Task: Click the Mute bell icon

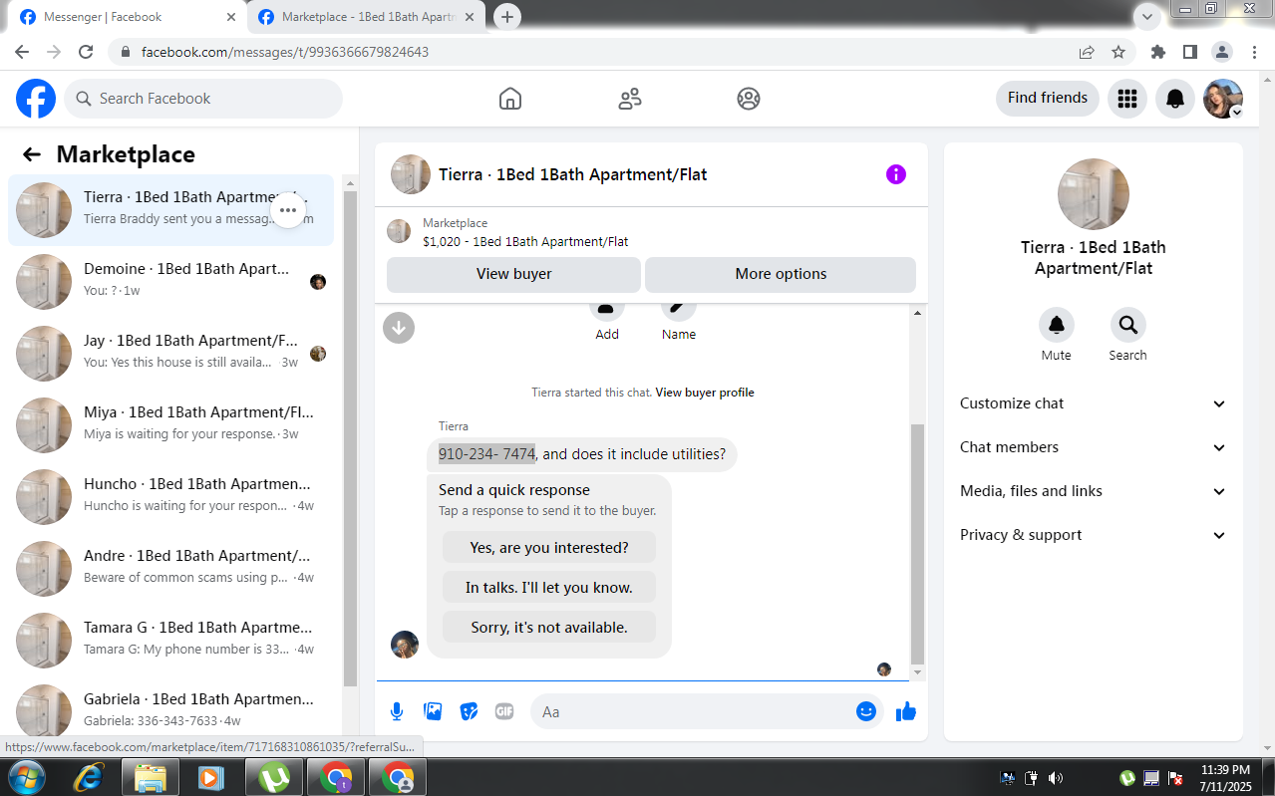Action: (1057, 325)
